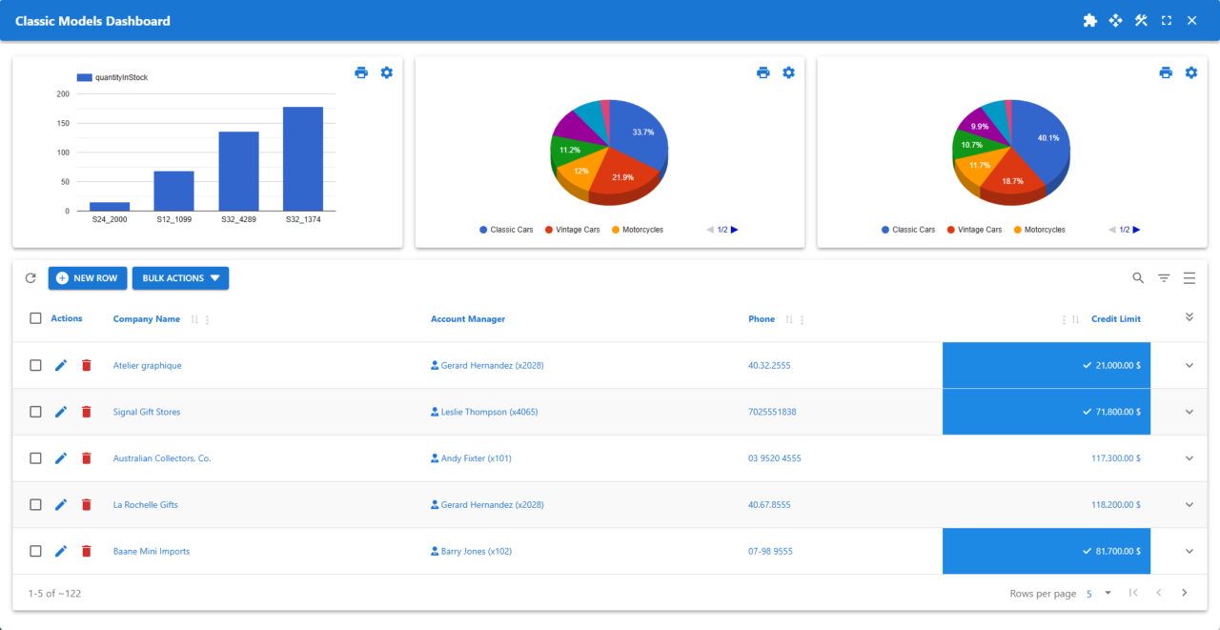Check the Signal Gift Stores row checkbox
The height and width of the screenshot is (630, 1220).
[x=35, y=412]
